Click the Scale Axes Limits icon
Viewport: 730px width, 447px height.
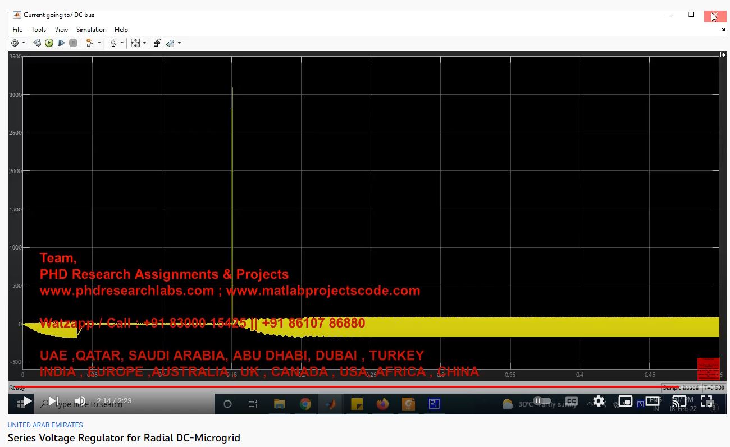[135, 43]
